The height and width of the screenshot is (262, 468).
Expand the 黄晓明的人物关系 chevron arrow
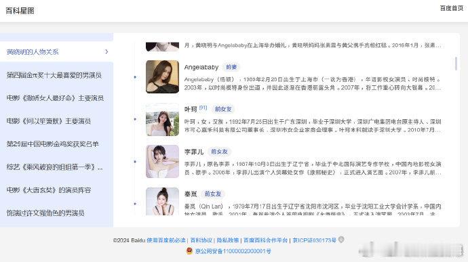[x=106, y=52]
